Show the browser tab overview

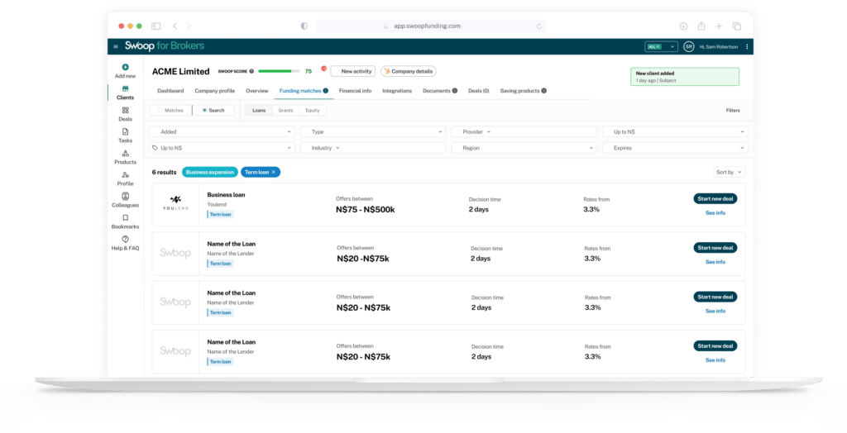(737, 26)
